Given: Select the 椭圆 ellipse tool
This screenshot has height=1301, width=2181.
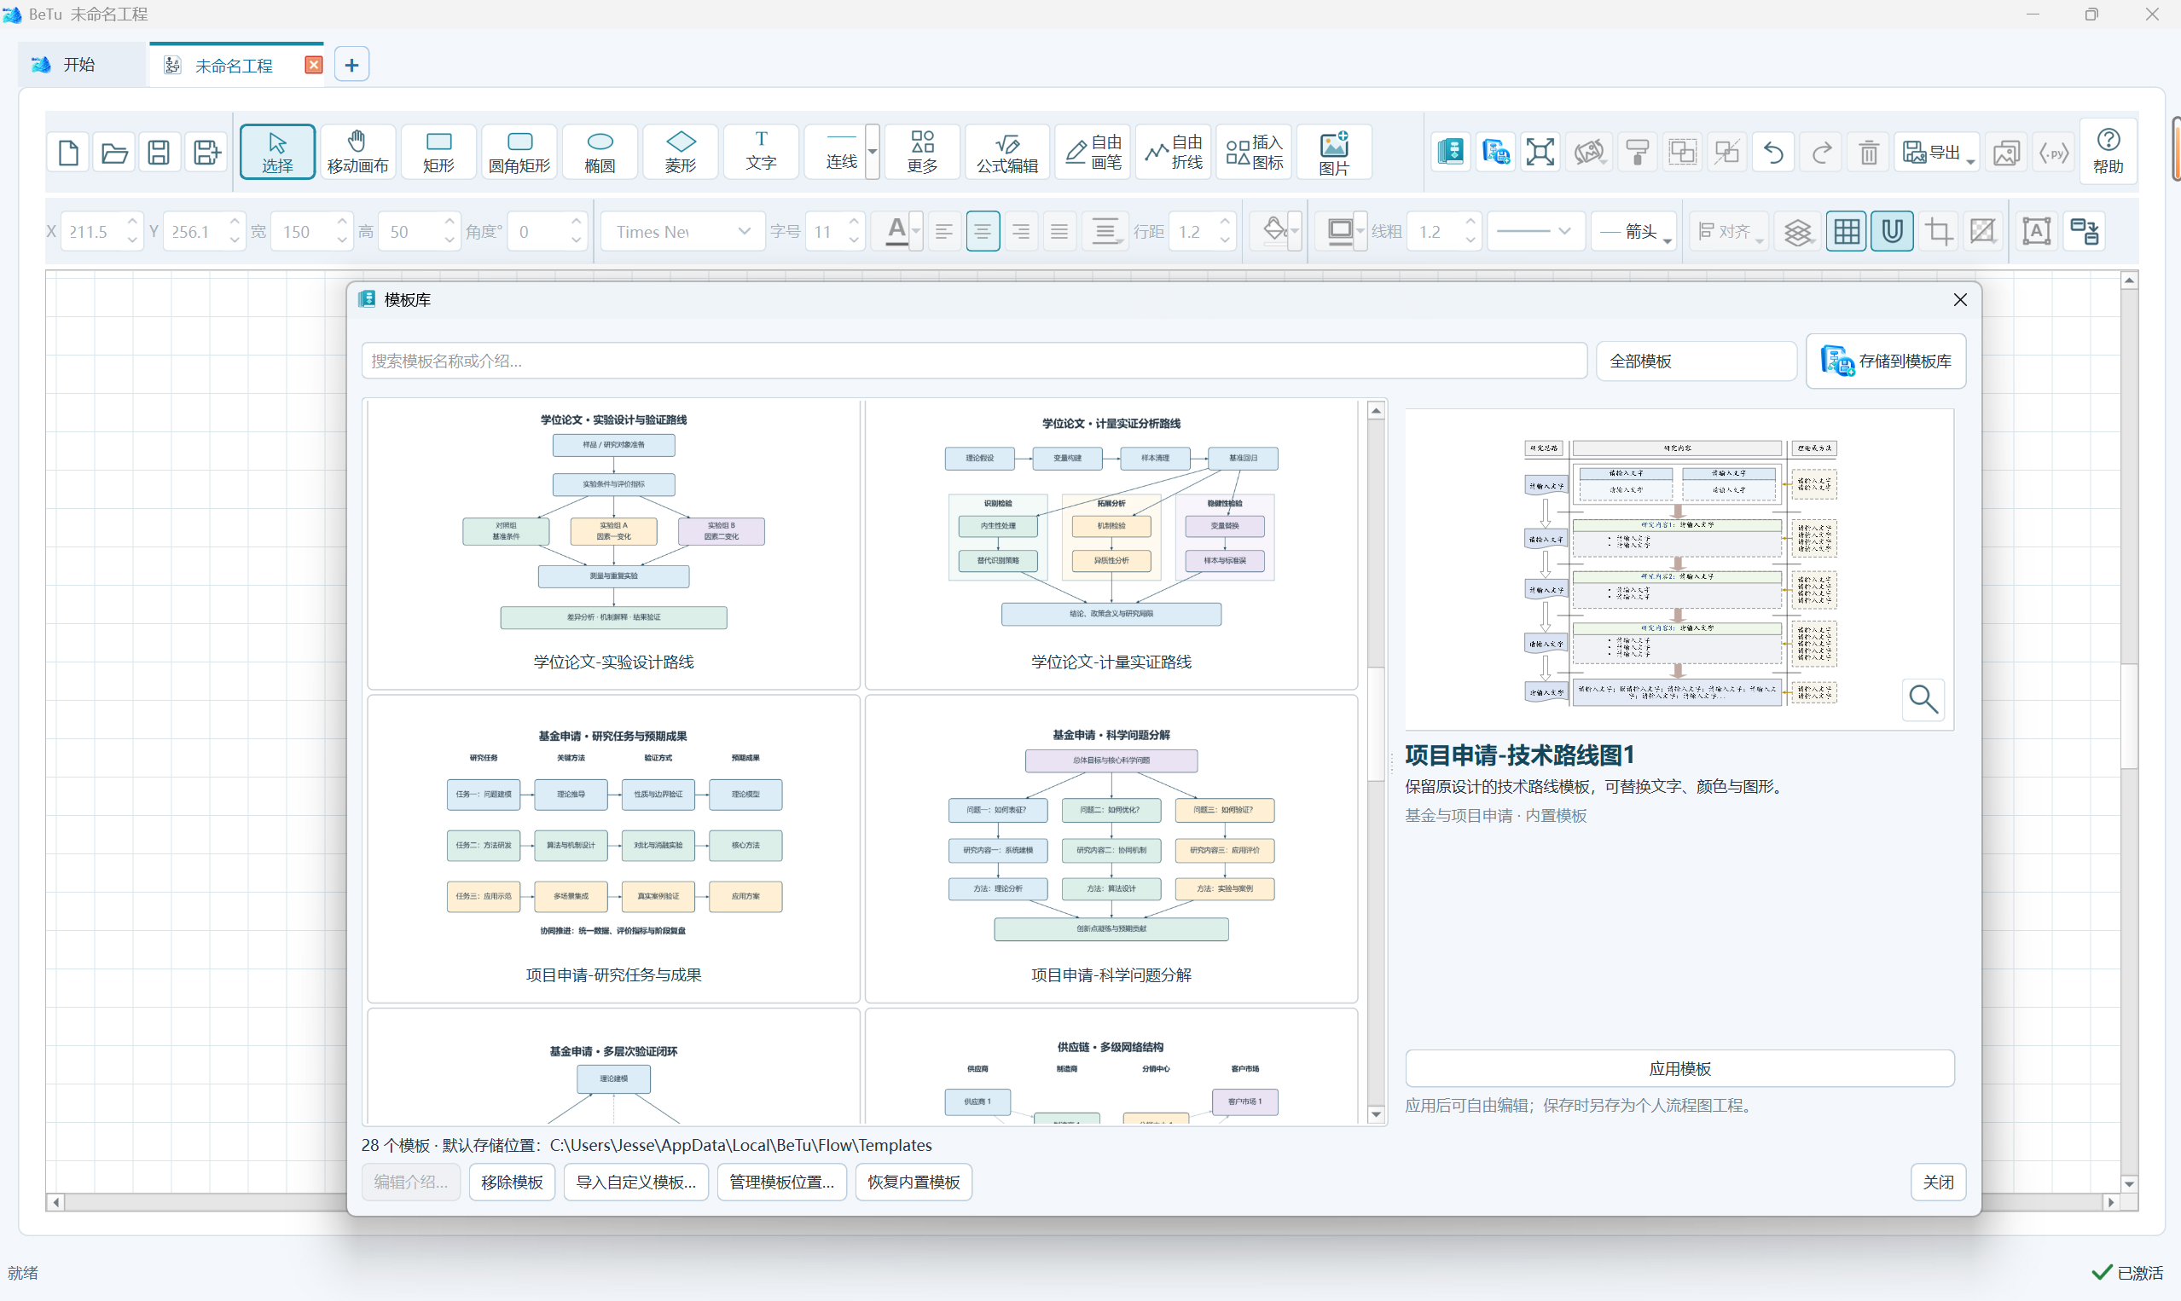Looking at the screenshot, I should point(600,153).
